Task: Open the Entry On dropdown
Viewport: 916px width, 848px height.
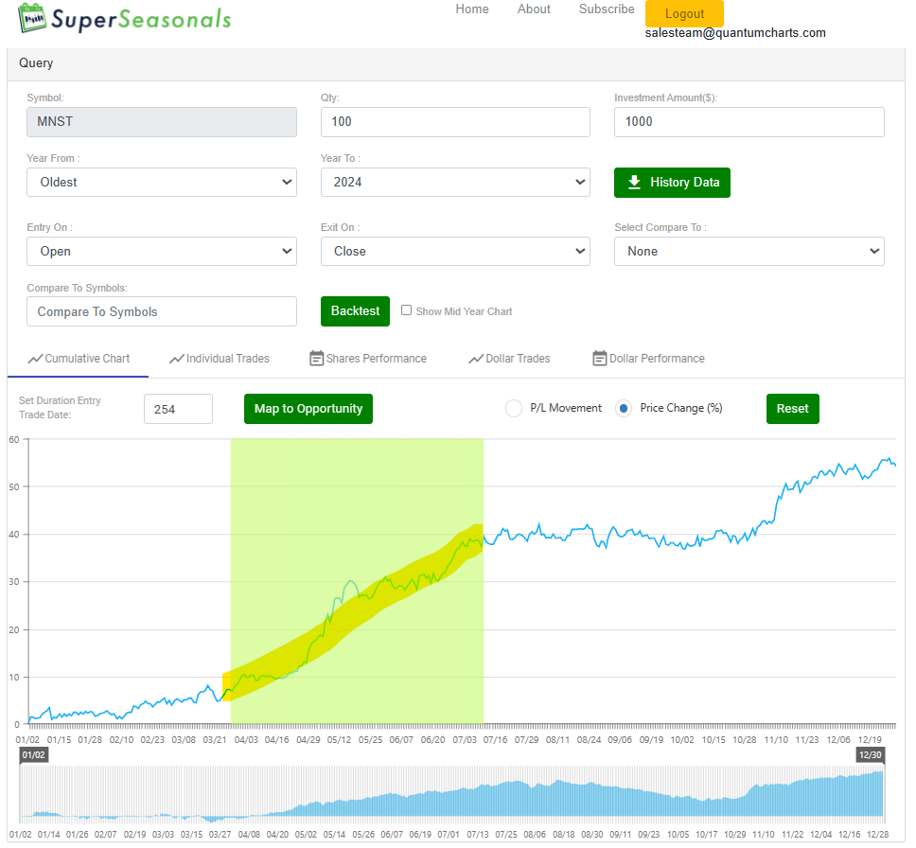Action: (x=162, y=252)
